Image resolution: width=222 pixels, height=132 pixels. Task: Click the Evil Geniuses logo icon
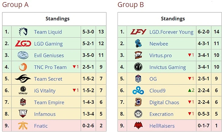[x=23, y=55]
